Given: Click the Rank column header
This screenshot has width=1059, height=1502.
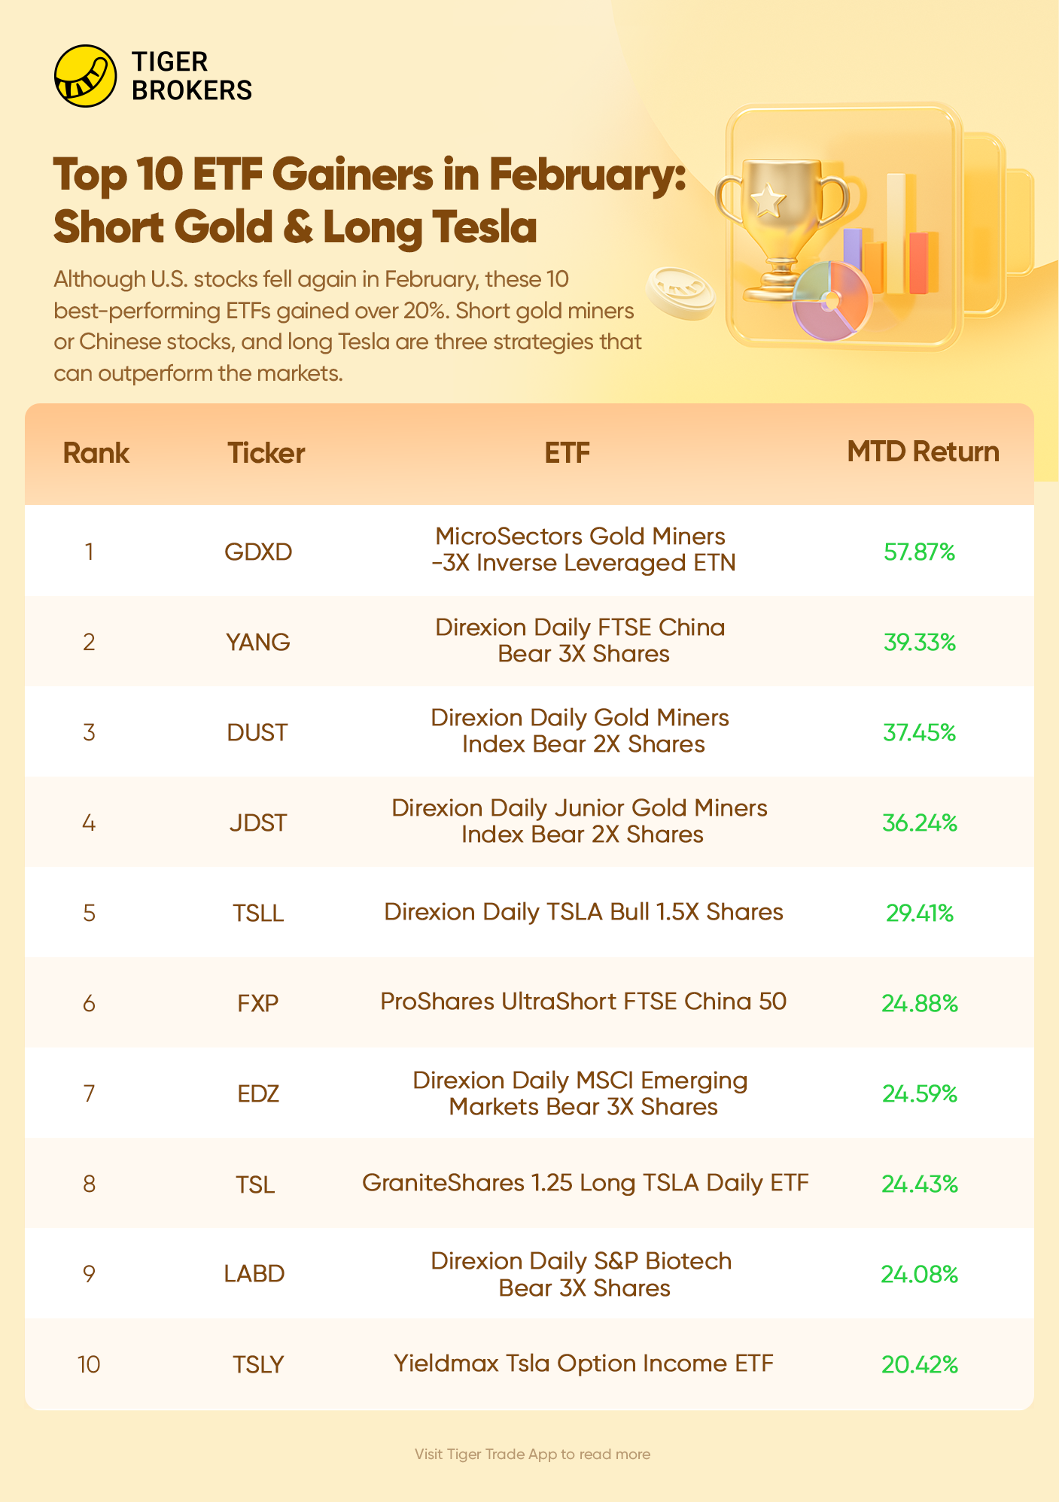Looking at the screenshot, I should (x=96, y=453).
